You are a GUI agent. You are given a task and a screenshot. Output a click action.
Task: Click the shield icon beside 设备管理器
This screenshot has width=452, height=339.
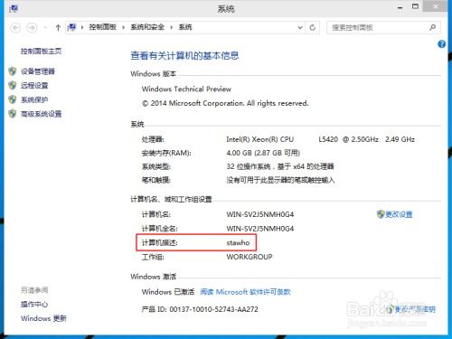coord(13,71)
